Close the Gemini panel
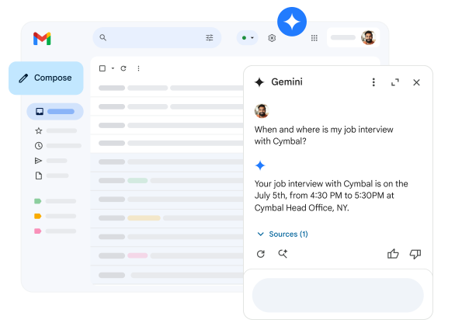This screenshot has width=455, height=330. (x=416, y=82)
